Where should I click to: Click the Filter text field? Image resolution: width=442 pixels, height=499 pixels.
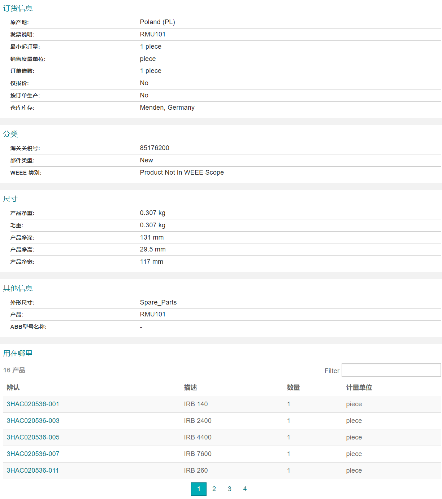[x=391, y=370]
